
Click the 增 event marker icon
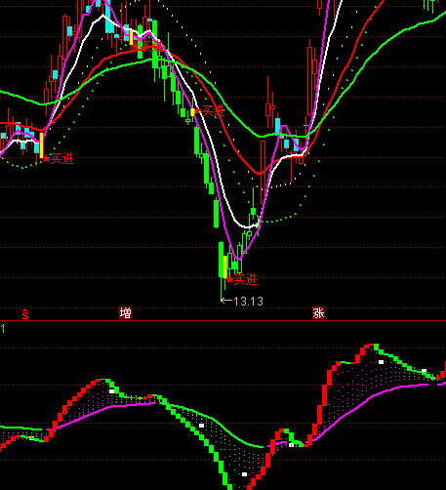click(125, 313)
